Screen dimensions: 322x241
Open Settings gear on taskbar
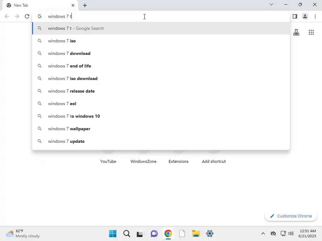point(210,233)
